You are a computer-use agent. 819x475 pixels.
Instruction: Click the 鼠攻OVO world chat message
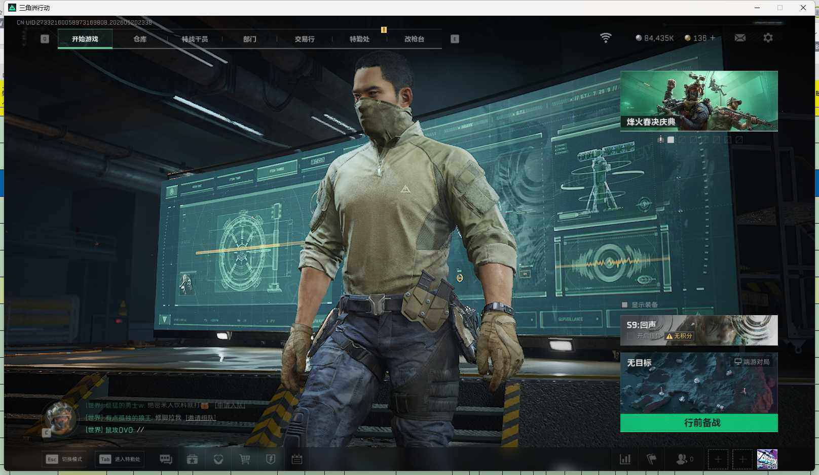[115, 430]
